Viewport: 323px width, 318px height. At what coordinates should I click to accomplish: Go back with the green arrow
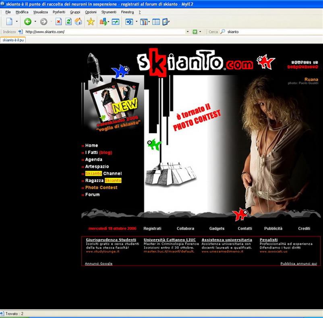tap(28, 21)
